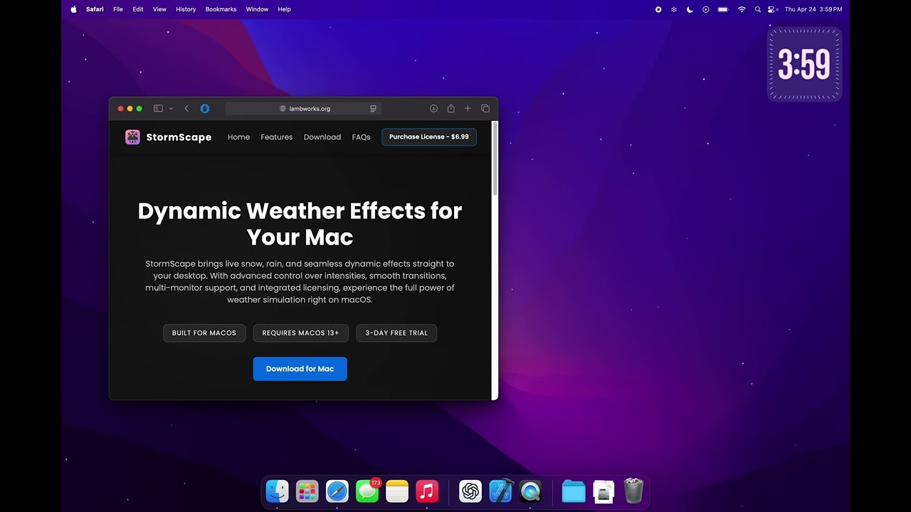Screen dimensions: 911x512
Task: Open Music from the Dock
Action: pyautogui.click(x=427, y=491)
